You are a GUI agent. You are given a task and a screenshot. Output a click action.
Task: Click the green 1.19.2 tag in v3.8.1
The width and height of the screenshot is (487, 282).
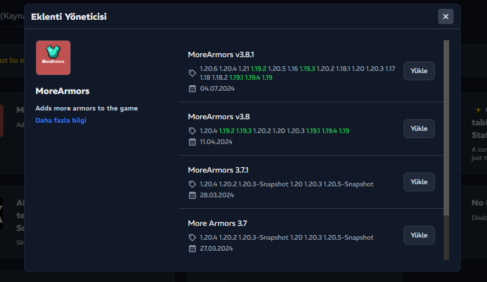(258, 69)
